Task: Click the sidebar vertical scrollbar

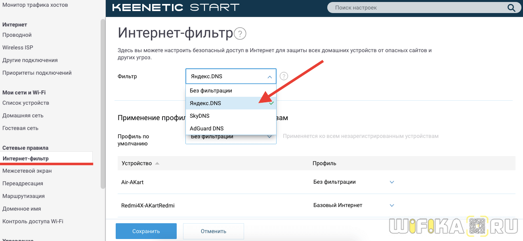Action: 103,103
